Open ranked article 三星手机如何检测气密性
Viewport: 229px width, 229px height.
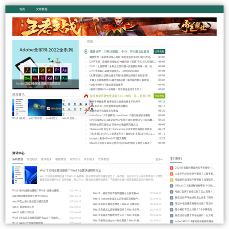[x=195, y=174]
